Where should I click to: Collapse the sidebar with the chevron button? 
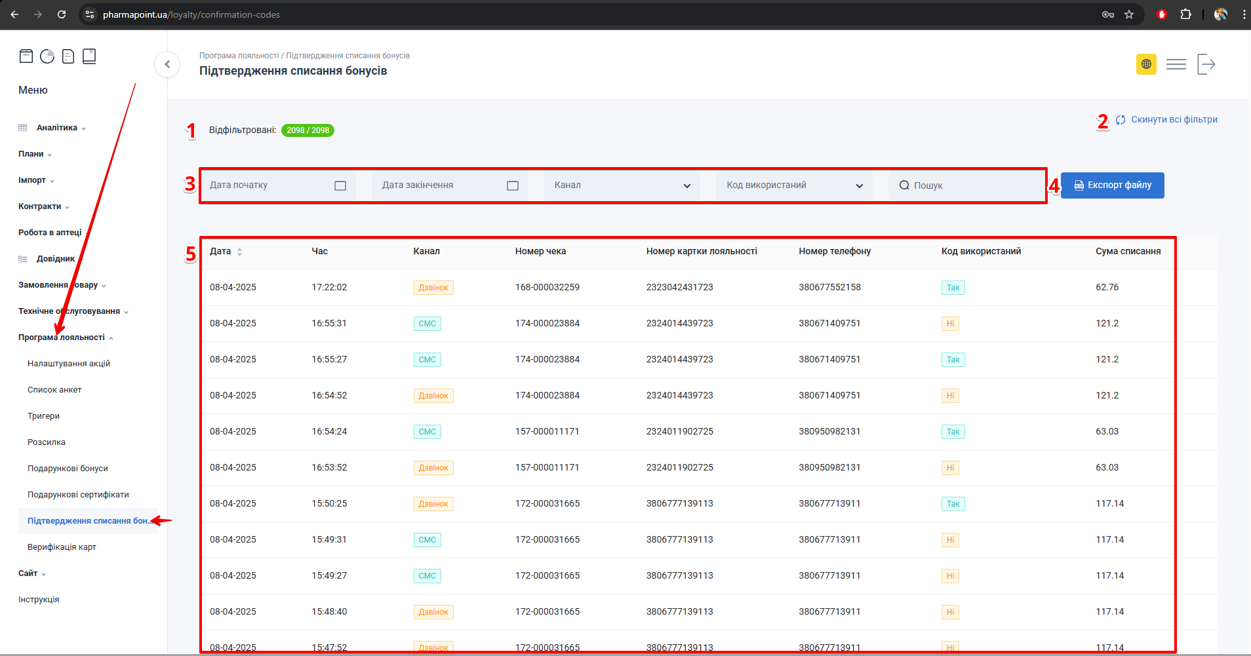tap(167, 64)
